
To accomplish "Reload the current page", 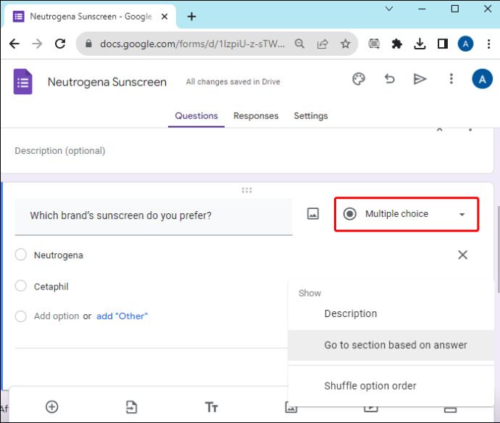I will coord(60,44).
